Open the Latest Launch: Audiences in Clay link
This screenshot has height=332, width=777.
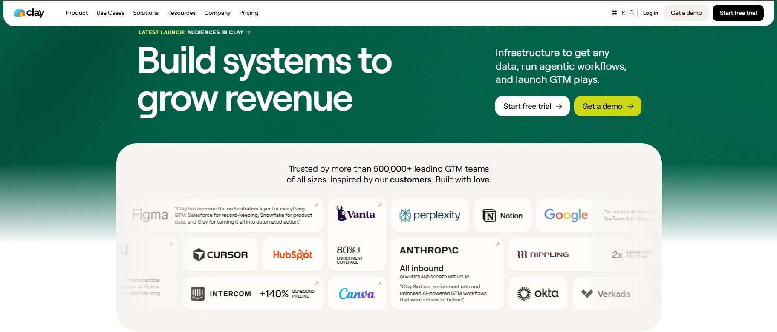click(194, 32)
